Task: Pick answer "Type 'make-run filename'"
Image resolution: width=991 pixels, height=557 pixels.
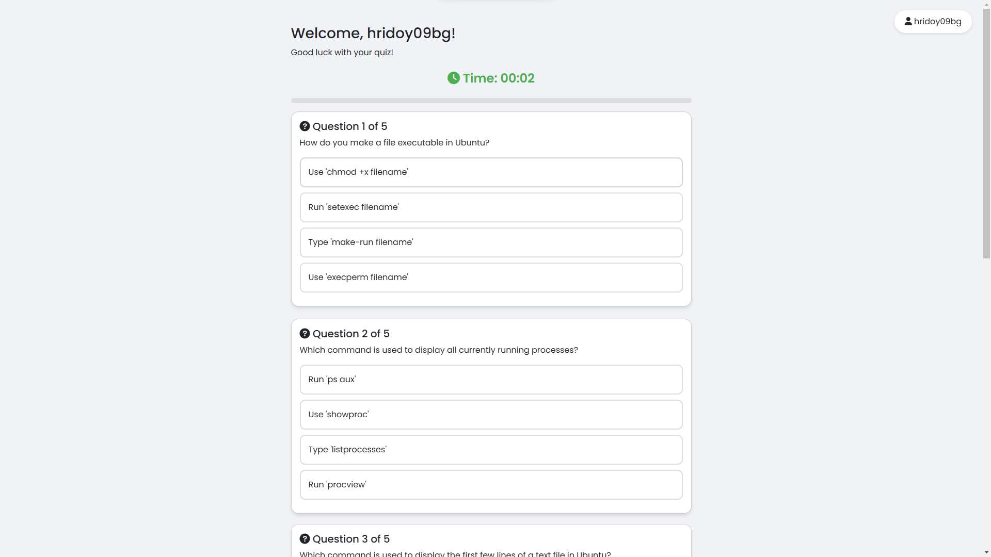Action: (x=491, y=242)
